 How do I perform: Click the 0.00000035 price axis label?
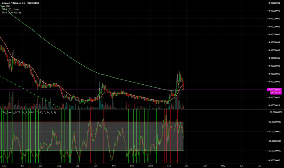[x=274, y=74]
